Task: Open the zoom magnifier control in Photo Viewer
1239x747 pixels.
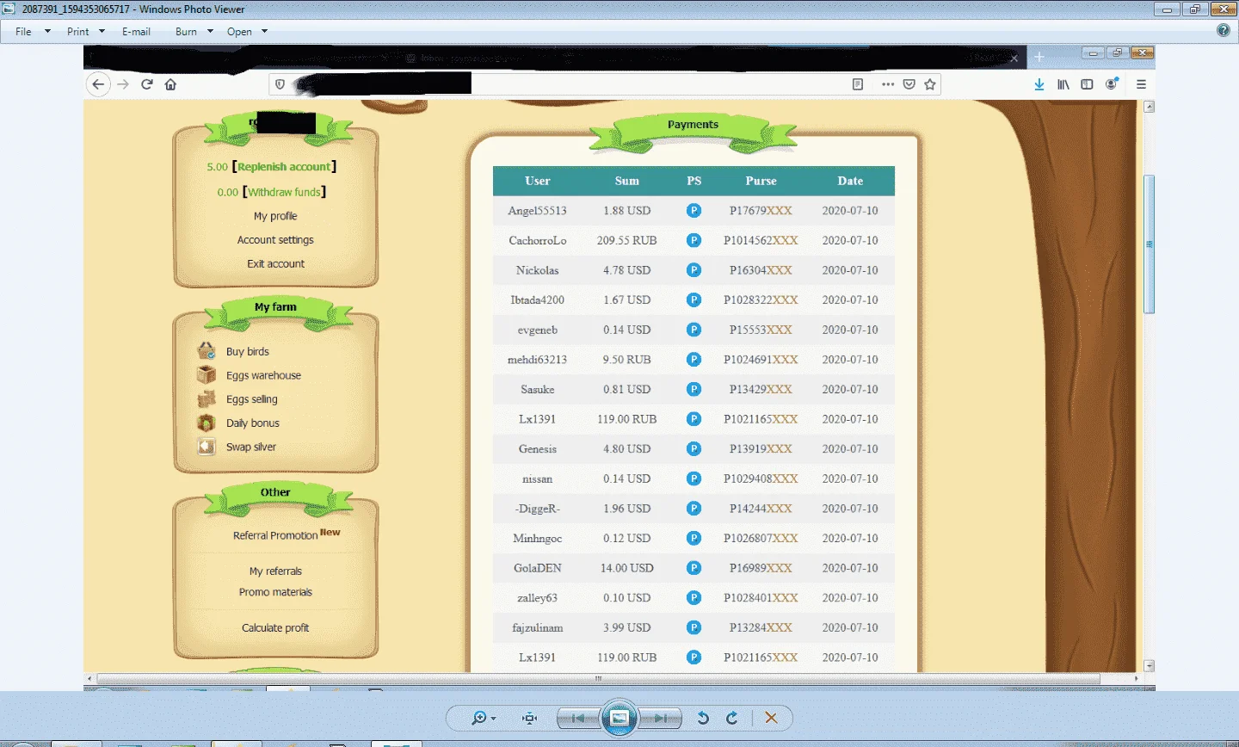Action: (484, 719)
